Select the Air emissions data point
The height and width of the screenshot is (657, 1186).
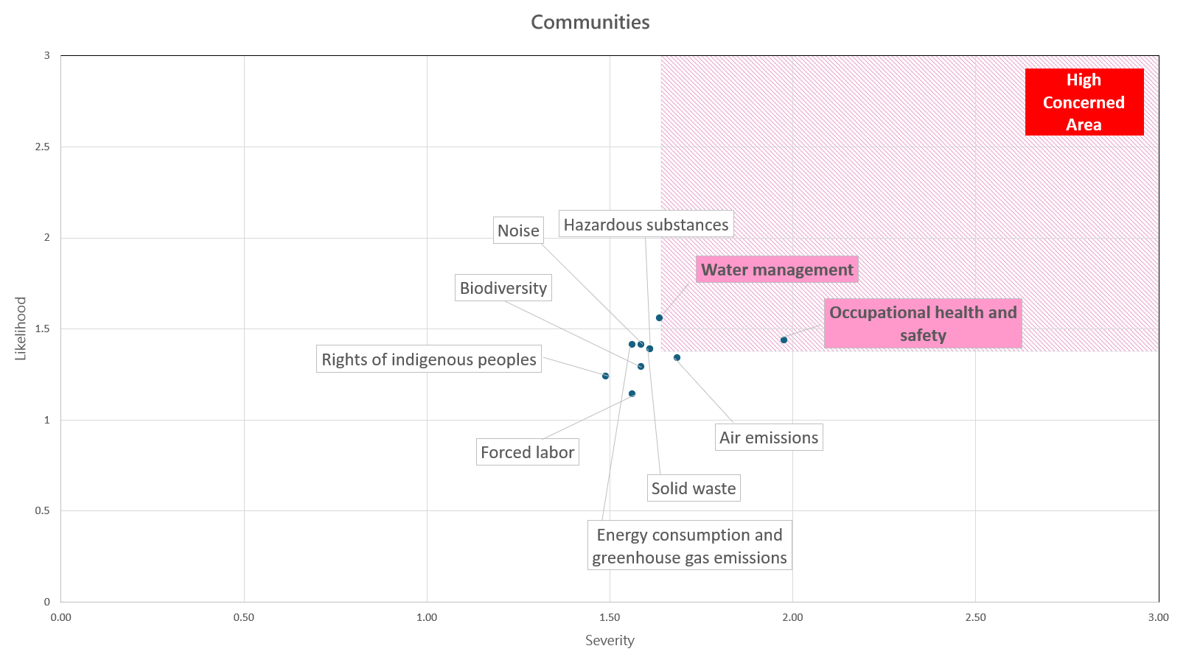[x=677, y=357]
